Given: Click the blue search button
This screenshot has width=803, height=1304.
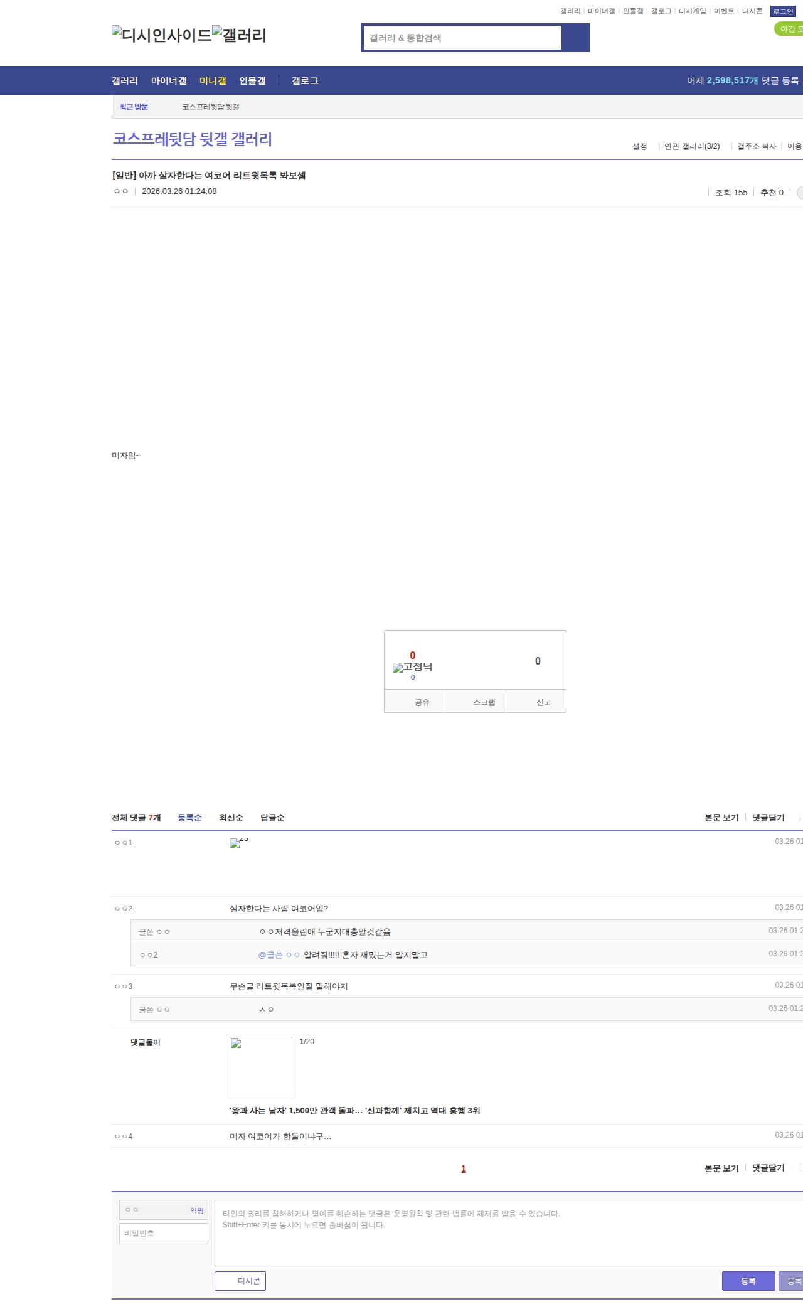Looking at the screenshot, I should [575, 38].
